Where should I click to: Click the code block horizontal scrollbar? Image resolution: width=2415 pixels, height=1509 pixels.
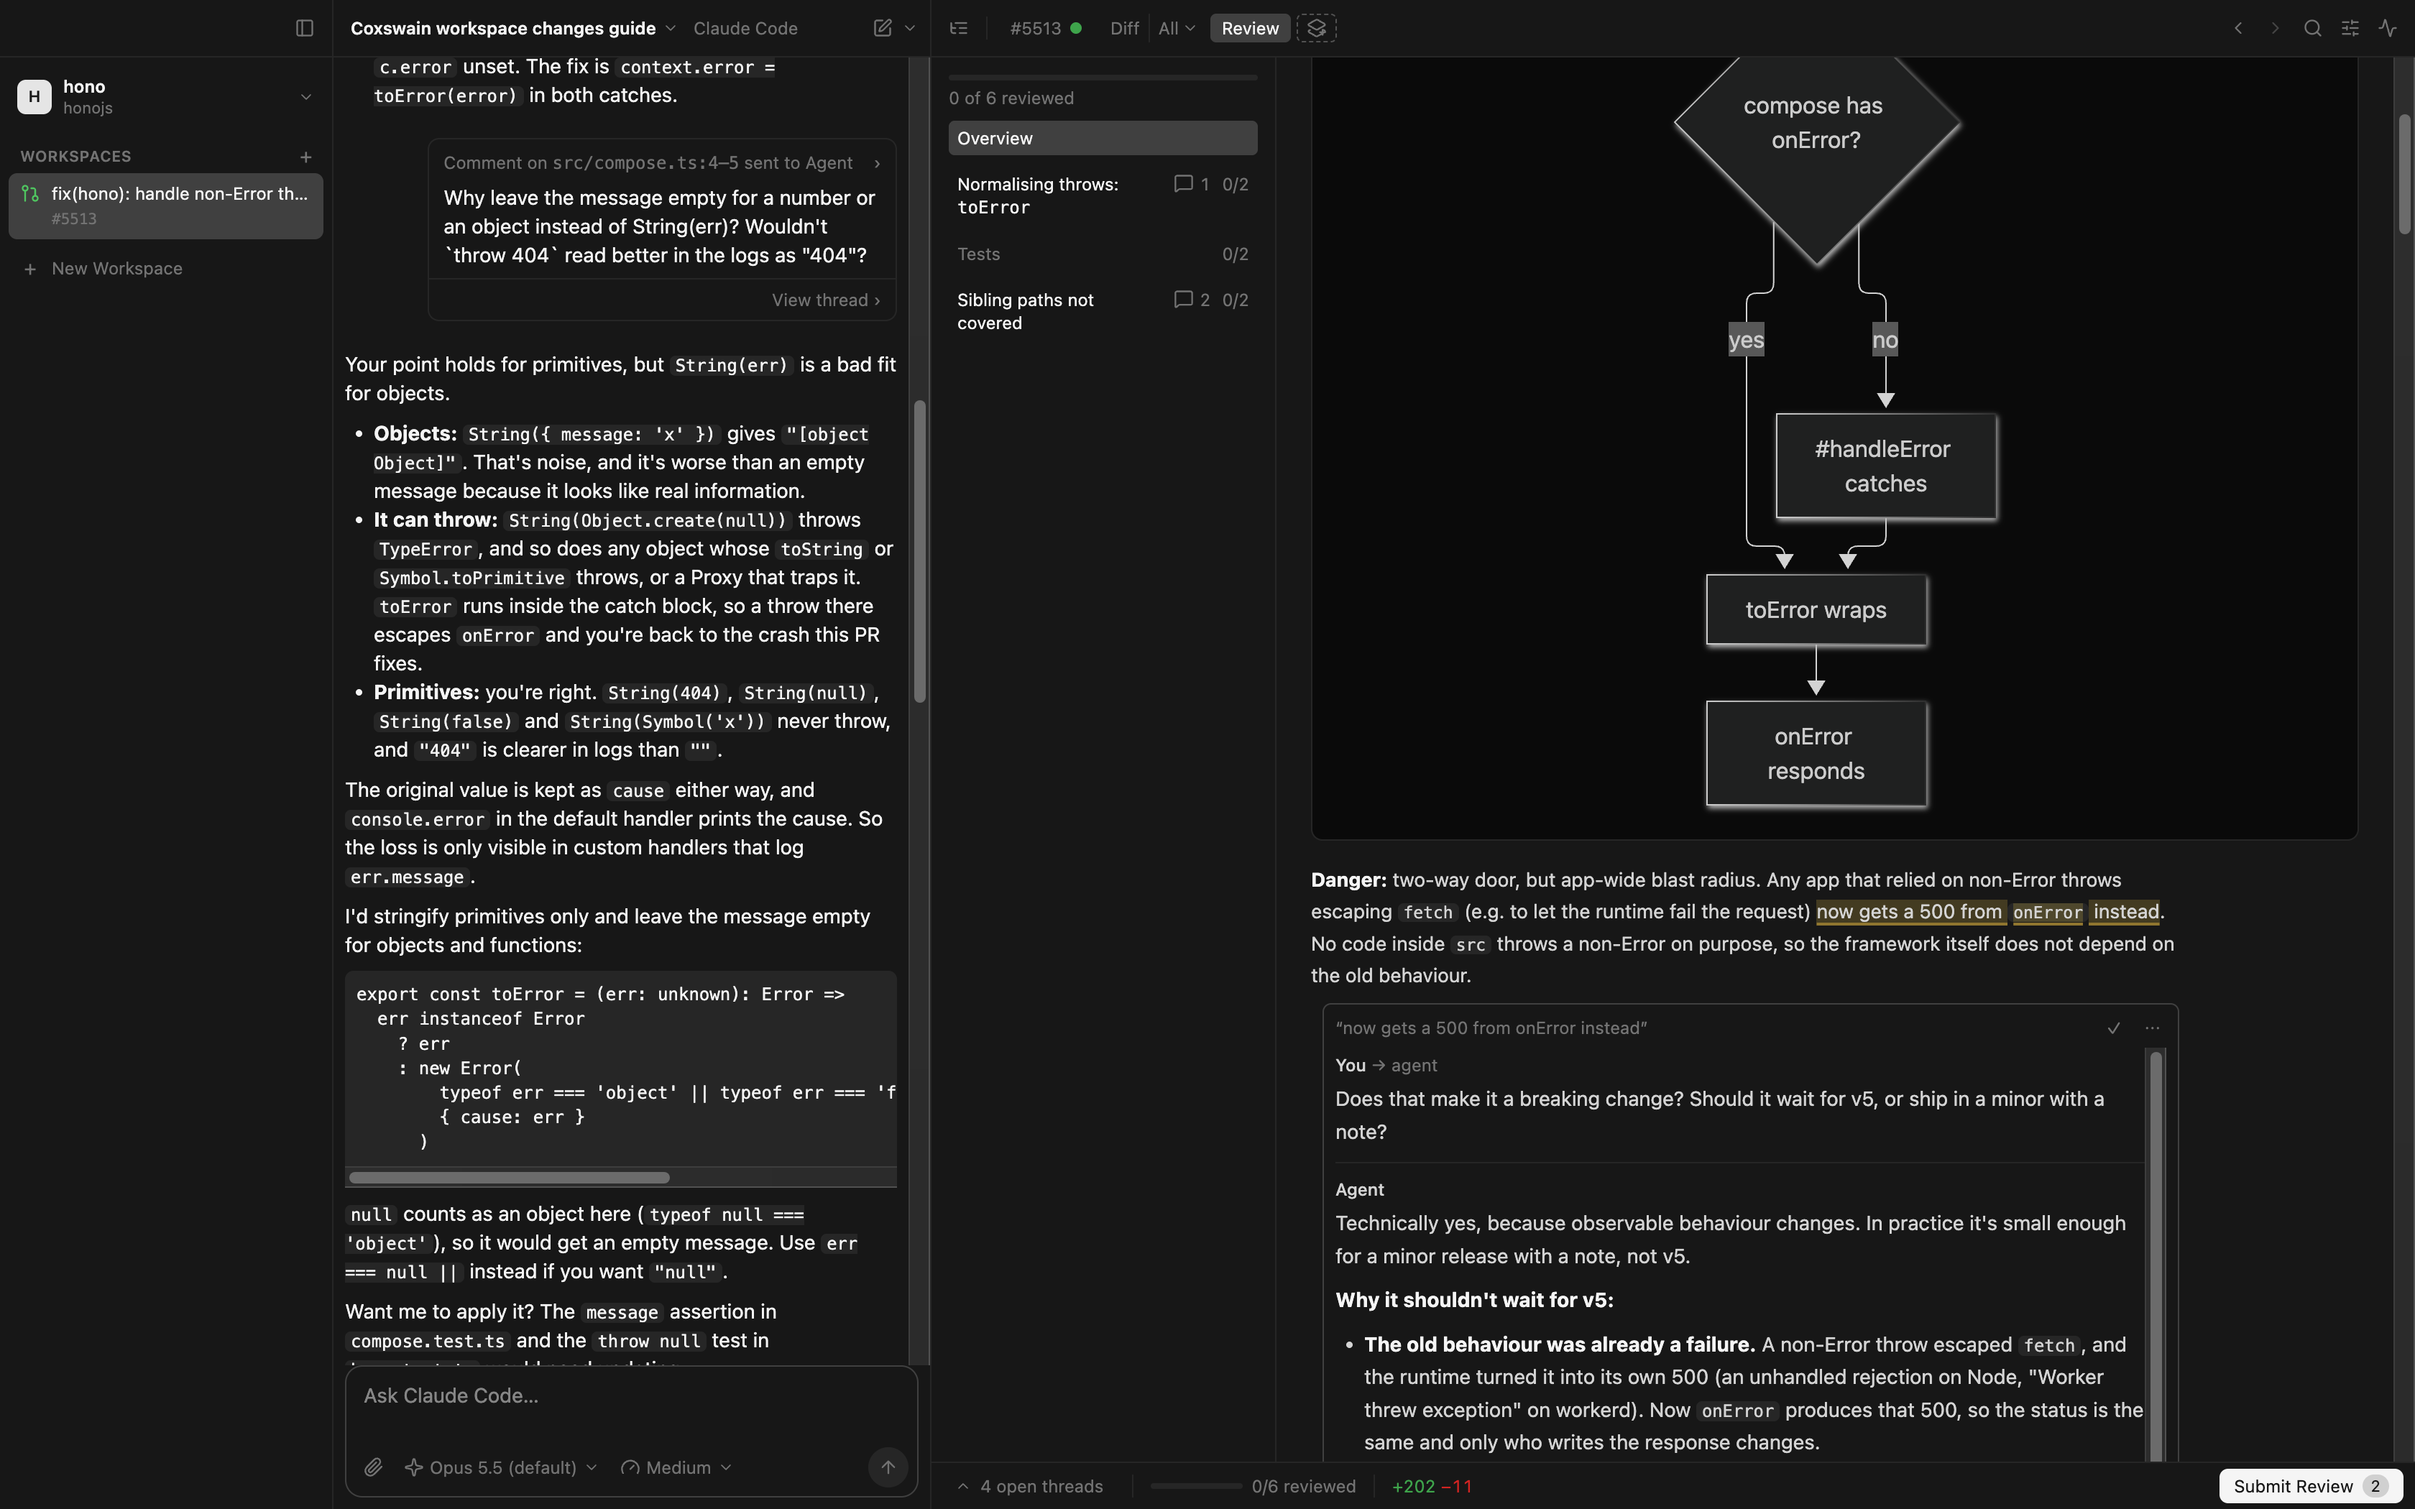(509, 1178)
